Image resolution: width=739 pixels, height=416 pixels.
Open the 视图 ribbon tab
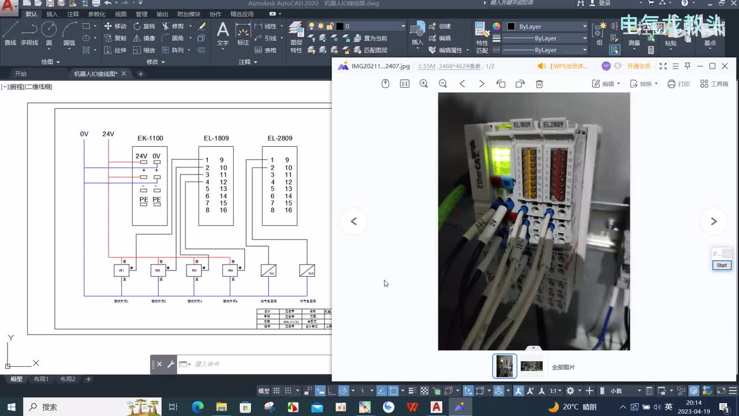(x=121, y=14)
